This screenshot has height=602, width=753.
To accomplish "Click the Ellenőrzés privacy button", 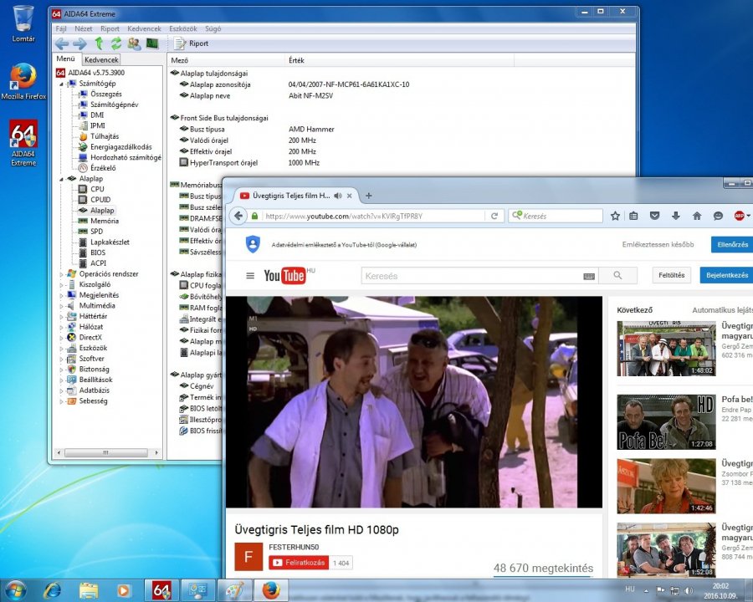I will pos(732,244).
